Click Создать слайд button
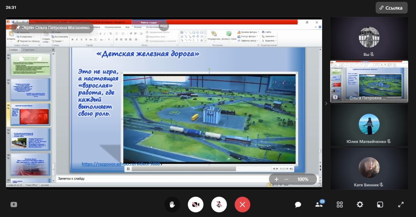The image size is (416, 217). click(46, 36)
